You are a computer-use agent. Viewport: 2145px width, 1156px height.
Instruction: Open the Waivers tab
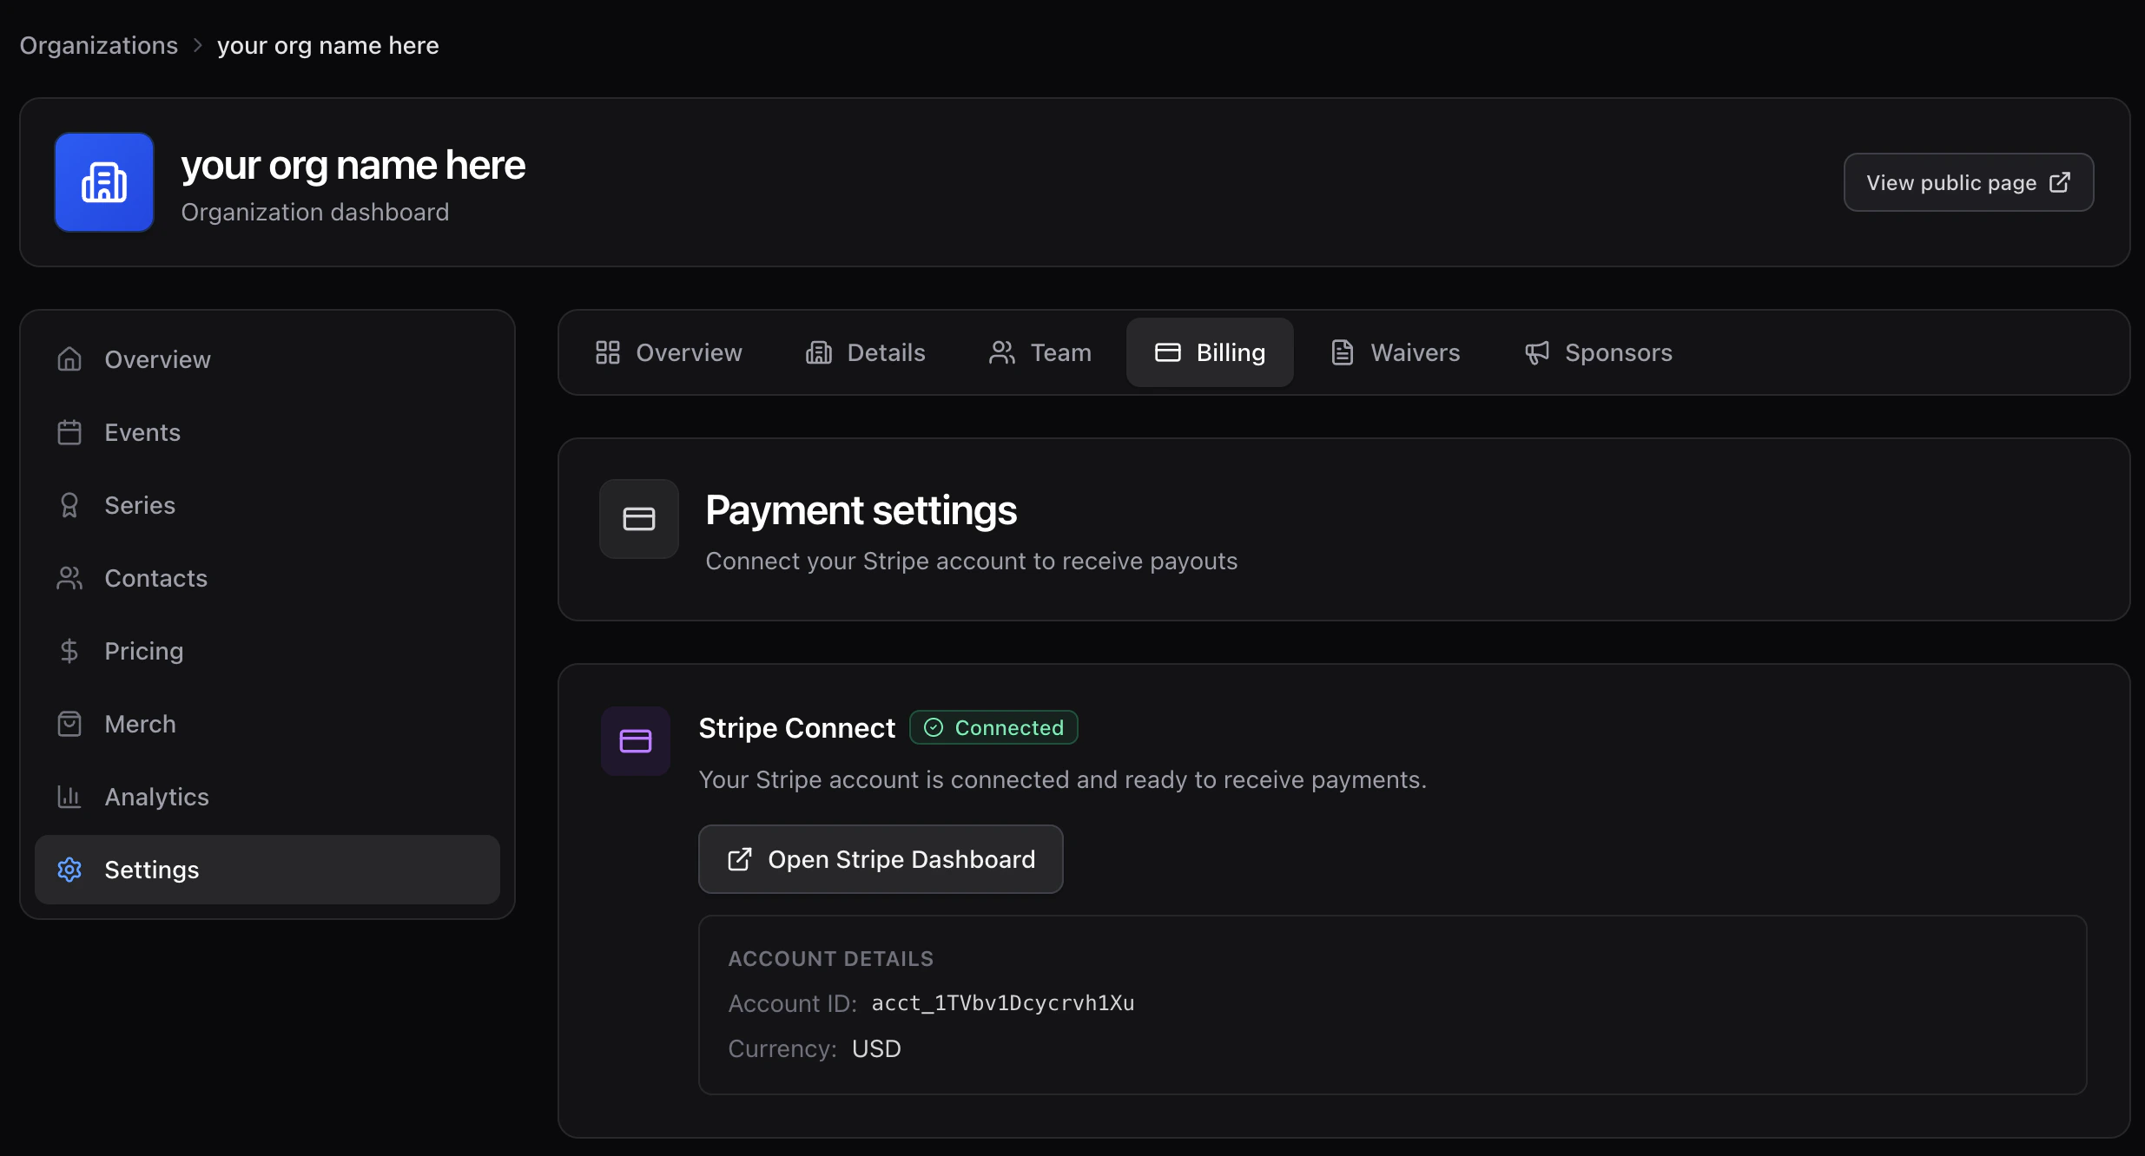[1396, 352]
